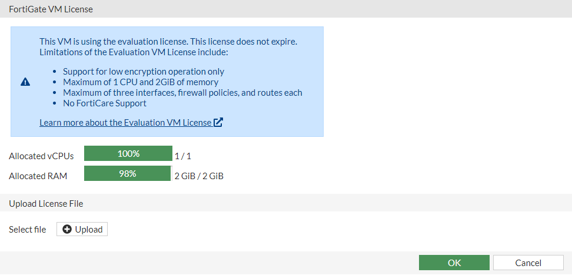This screenshot has height=279, width=572.
Task: Confirm the dialog with the OK button
Action: [454, 263]
